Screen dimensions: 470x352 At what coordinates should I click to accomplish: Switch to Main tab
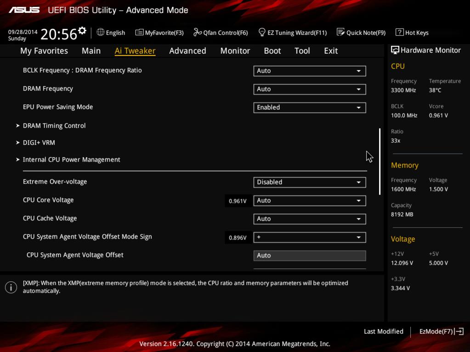click(x=91, y=51)
